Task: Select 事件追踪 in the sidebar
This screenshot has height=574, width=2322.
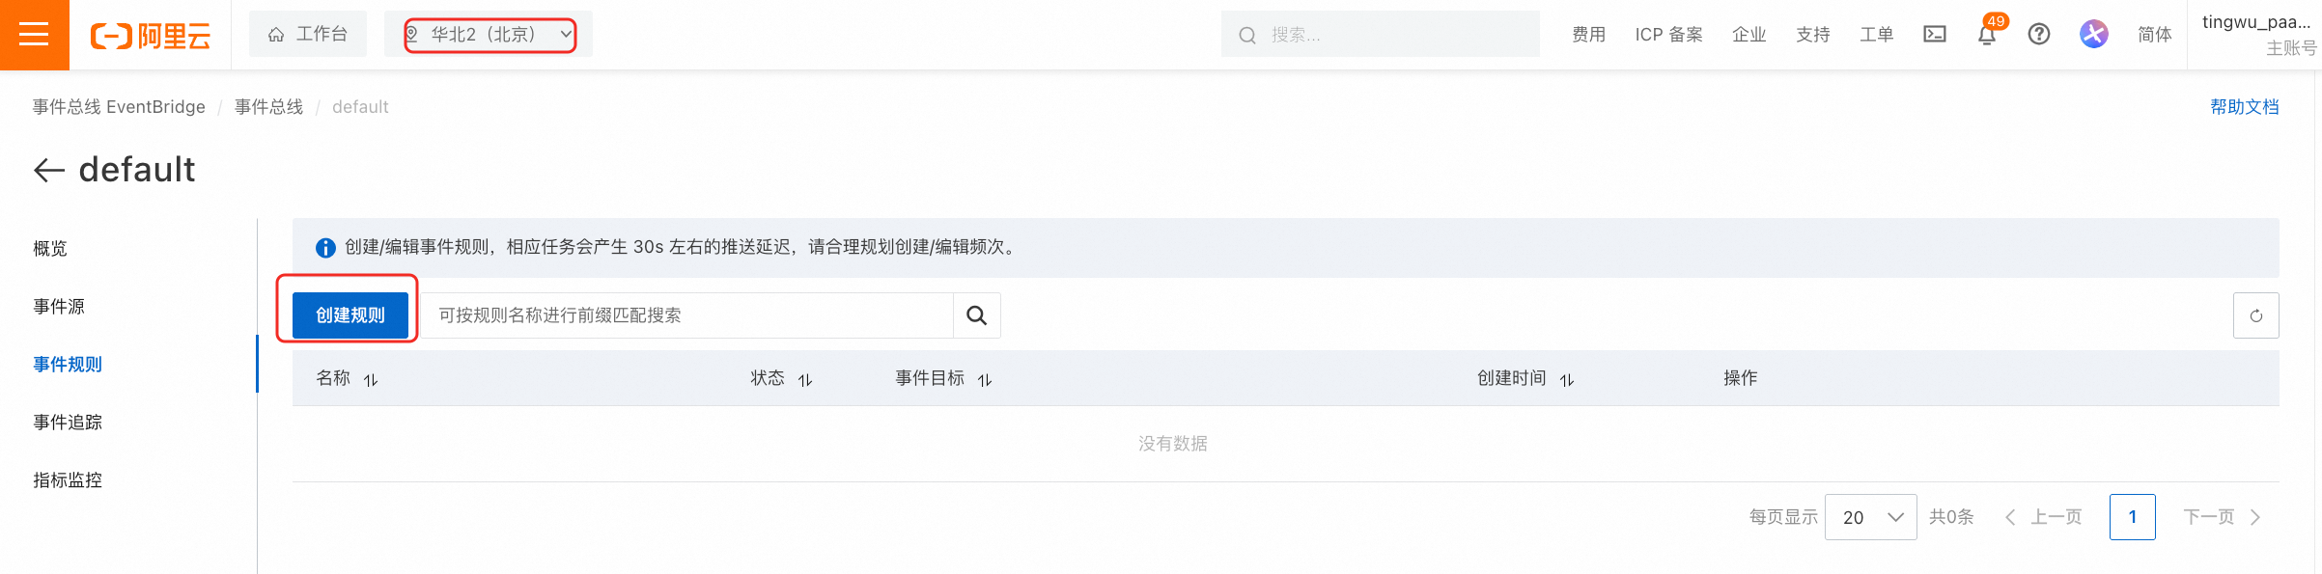Action: tap(68, 423)
